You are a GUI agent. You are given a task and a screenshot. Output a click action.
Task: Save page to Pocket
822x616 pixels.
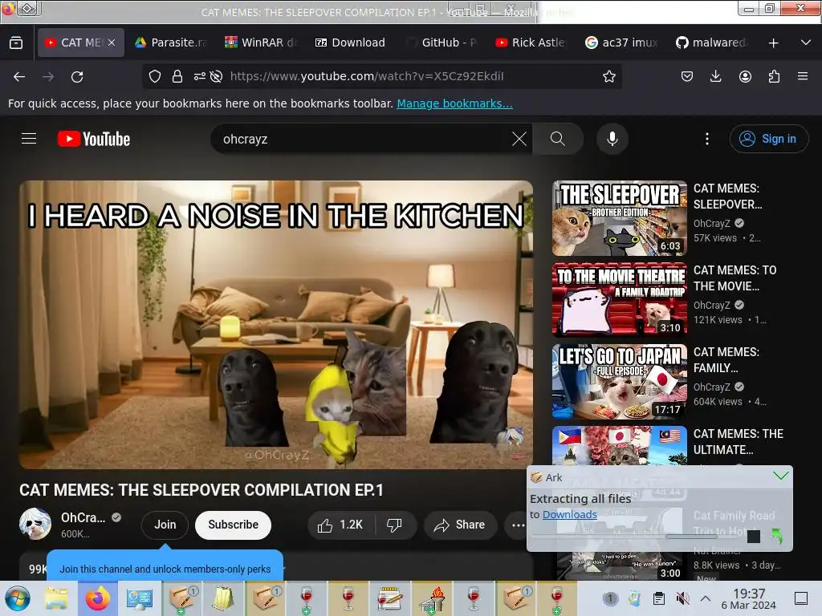[687, 76]
